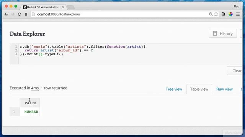Image resolution: width=245 pixels, height=137 pixels.
Task: Open a new browser tab
Action: click(x=71, y=7)
